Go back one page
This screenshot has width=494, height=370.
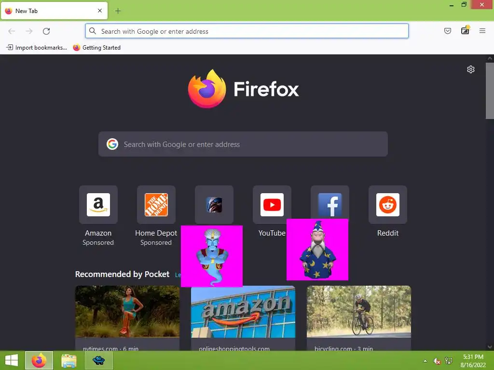12,31
